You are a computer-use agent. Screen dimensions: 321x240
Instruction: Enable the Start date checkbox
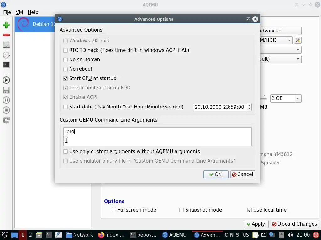point(66,107)
